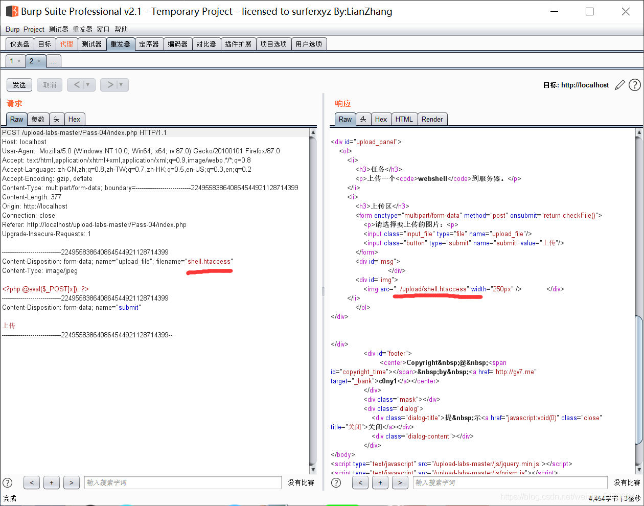
Task: Open the repeater help question mark icon
Action: [634, 85]
